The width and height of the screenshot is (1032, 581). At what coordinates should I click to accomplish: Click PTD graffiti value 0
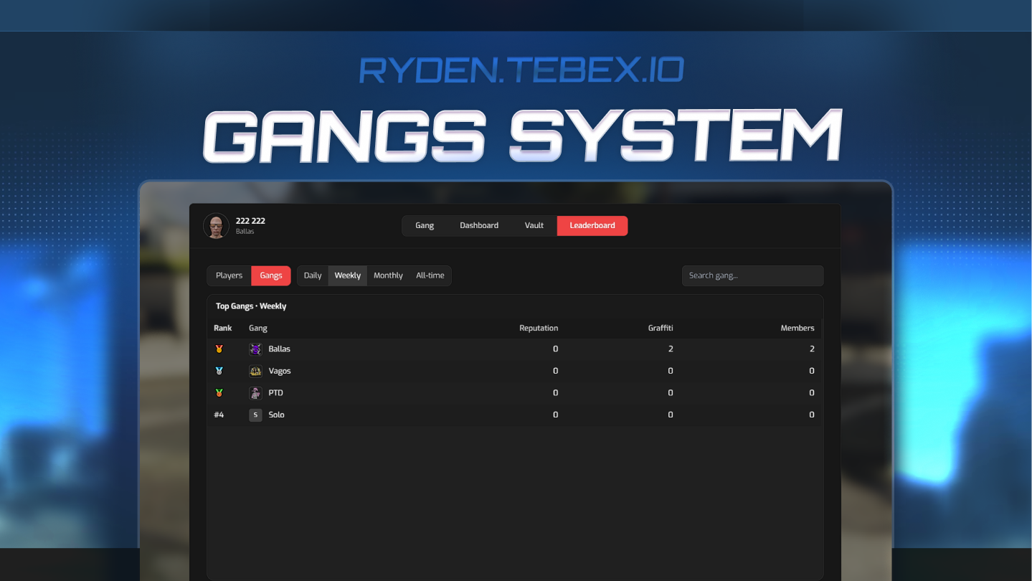(x=671, y=393)
